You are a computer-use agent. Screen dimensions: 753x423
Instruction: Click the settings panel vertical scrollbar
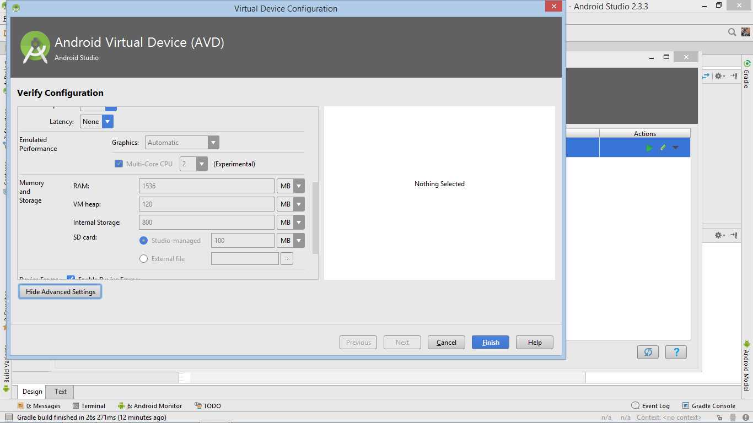315,218
